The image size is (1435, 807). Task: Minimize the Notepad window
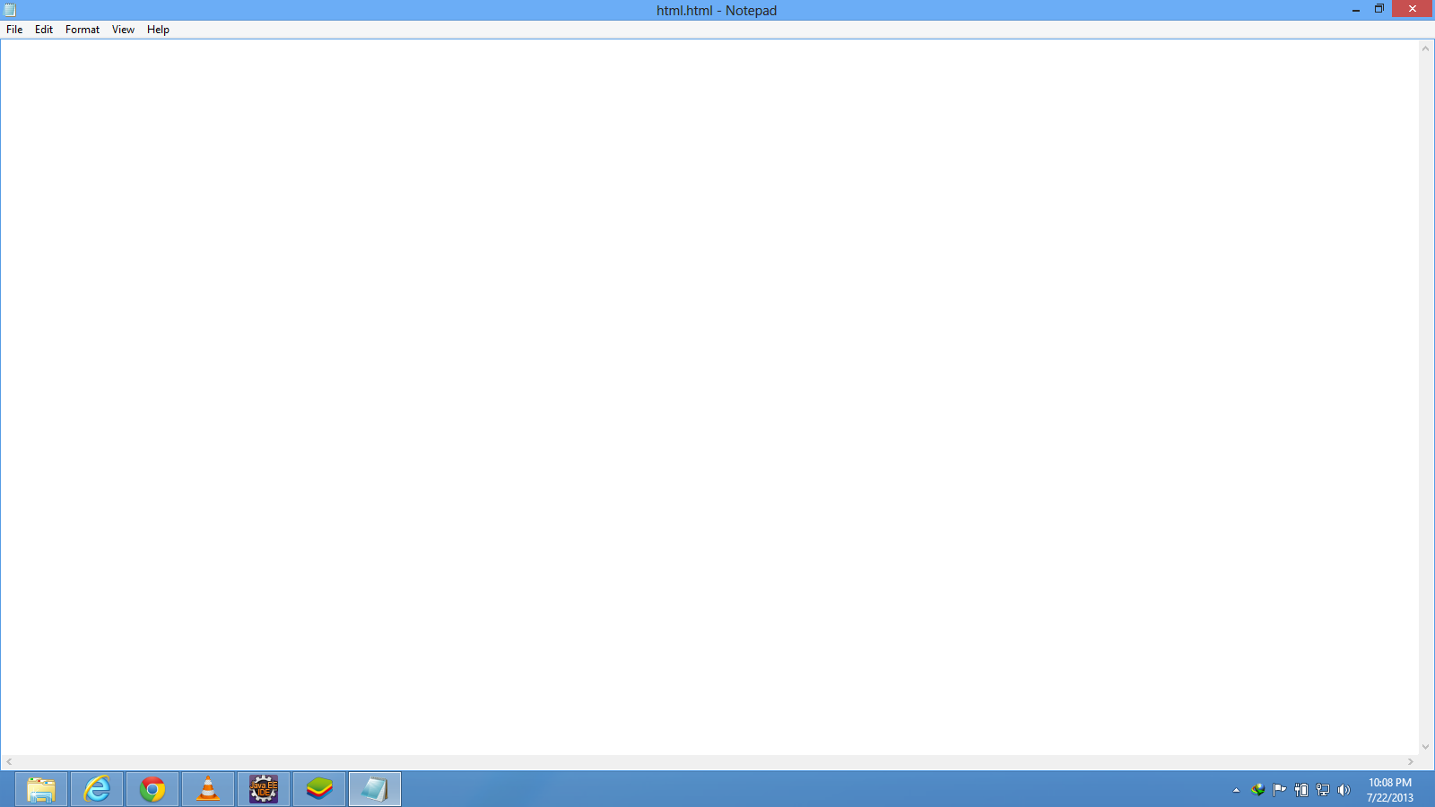[1356, 10]
